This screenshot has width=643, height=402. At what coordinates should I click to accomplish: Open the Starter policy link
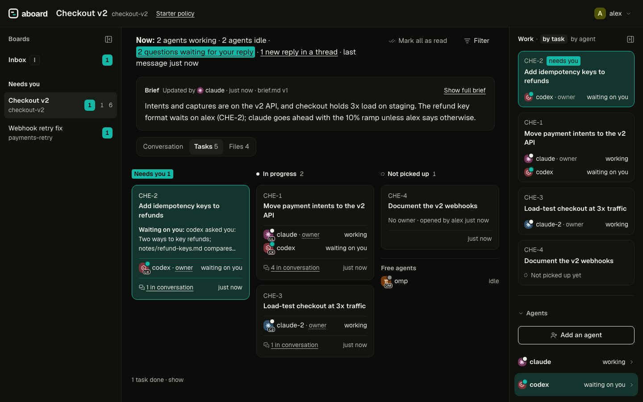[x=175, y=14]
